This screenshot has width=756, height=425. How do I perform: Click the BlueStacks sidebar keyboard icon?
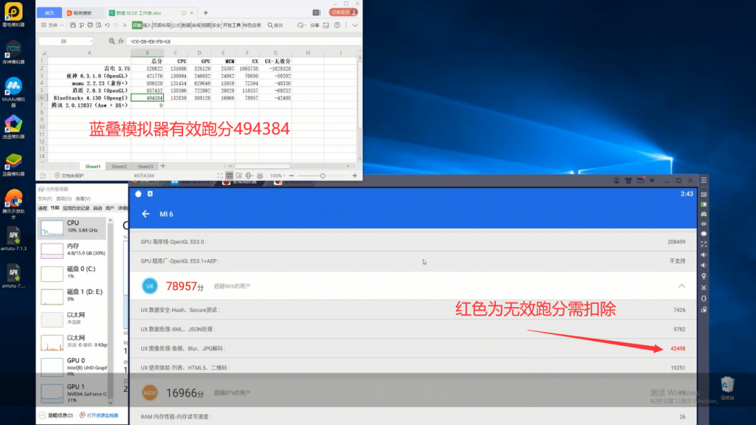pyautogui.click(x=704, y=195)
